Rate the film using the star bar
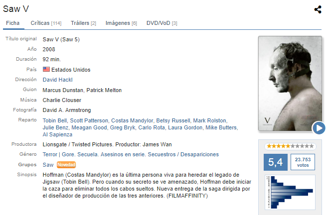 point(290,146)
